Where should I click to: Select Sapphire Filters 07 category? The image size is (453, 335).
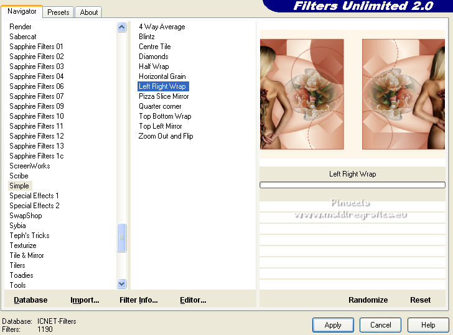36,96
